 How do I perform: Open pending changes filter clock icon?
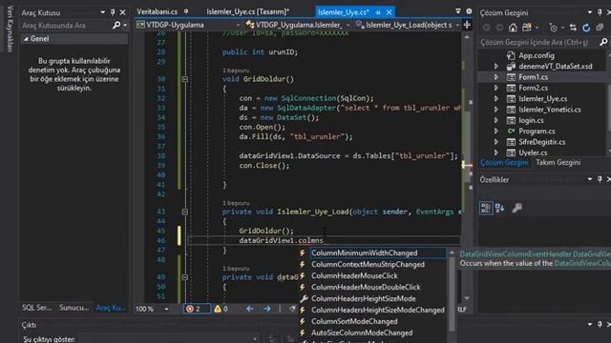553,28
